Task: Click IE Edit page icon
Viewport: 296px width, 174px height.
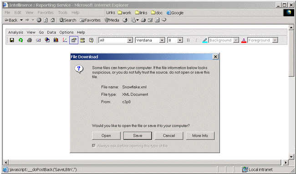Action: [x=150, y=20]
